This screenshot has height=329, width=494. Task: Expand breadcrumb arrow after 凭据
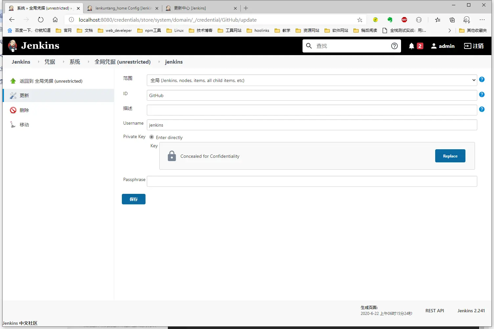click(63, 62)
